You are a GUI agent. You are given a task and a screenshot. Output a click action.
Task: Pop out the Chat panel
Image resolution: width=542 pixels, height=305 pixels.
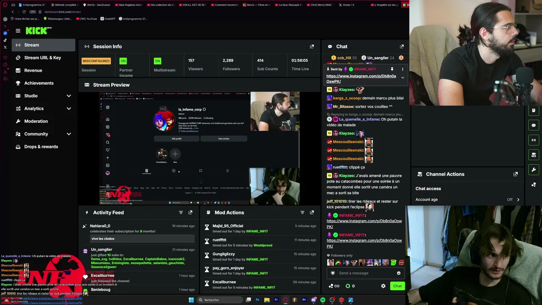402,47
